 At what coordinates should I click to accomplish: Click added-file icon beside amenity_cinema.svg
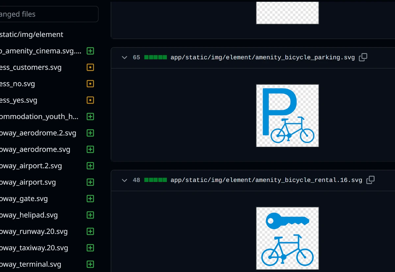coord(90,51)
